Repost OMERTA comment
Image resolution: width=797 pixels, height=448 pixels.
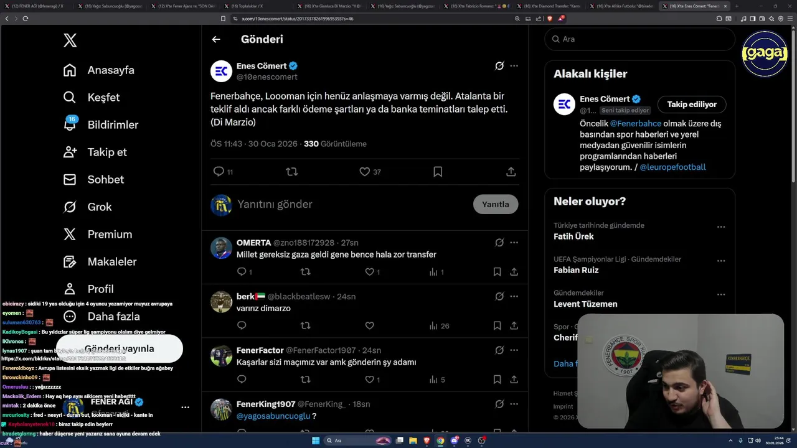click(305, 272)
